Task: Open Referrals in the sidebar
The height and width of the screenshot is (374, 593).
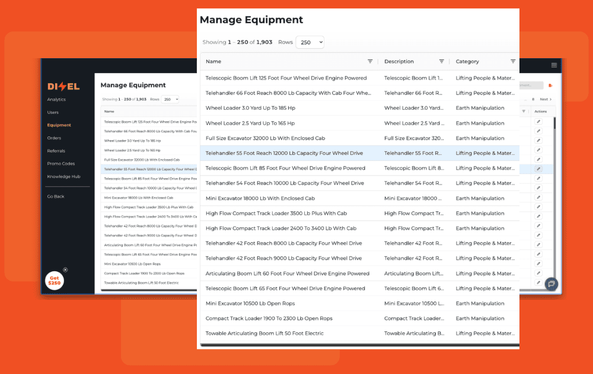Action: (x=56, y=151)
